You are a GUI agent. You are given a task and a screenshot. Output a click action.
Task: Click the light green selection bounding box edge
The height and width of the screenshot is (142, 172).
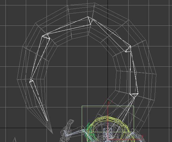click(108, 106)
